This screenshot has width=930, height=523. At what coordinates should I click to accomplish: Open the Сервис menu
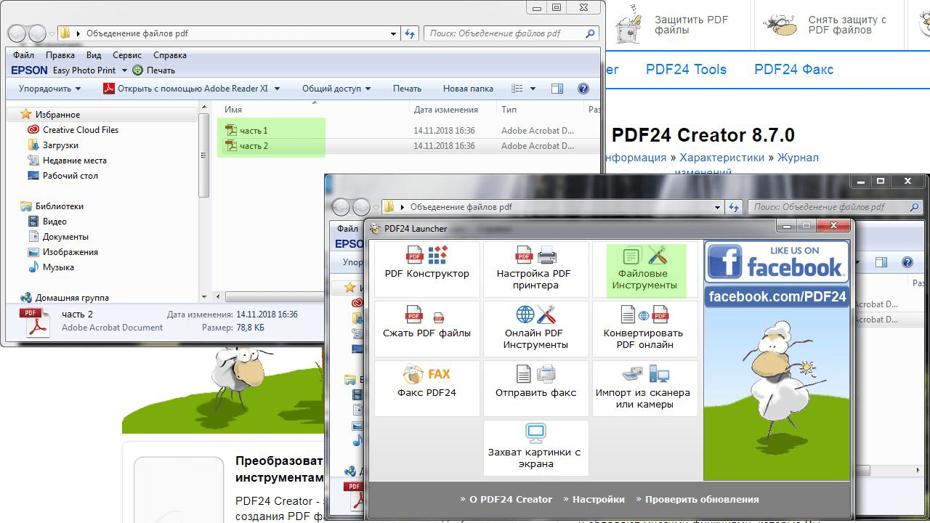127,55
